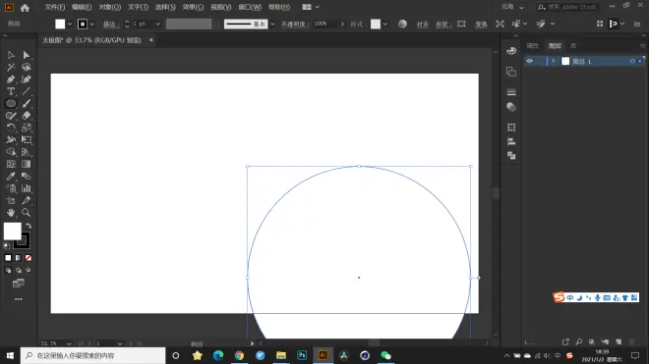The height and width of the screenshot is (364, 649).
Task: Set paint mode to Gradient
Action: (x=19, y=258)
